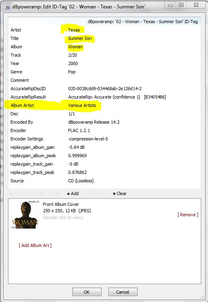Screen dimensions: 208x302
Task: Select the Artist value Texas
Action: (74, 30)
